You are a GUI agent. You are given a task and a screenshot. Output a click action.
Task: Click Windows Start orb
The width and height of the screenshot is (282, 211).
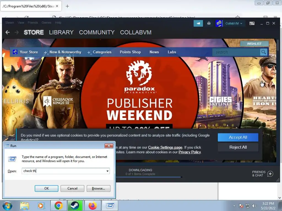(x=7, y=206)
